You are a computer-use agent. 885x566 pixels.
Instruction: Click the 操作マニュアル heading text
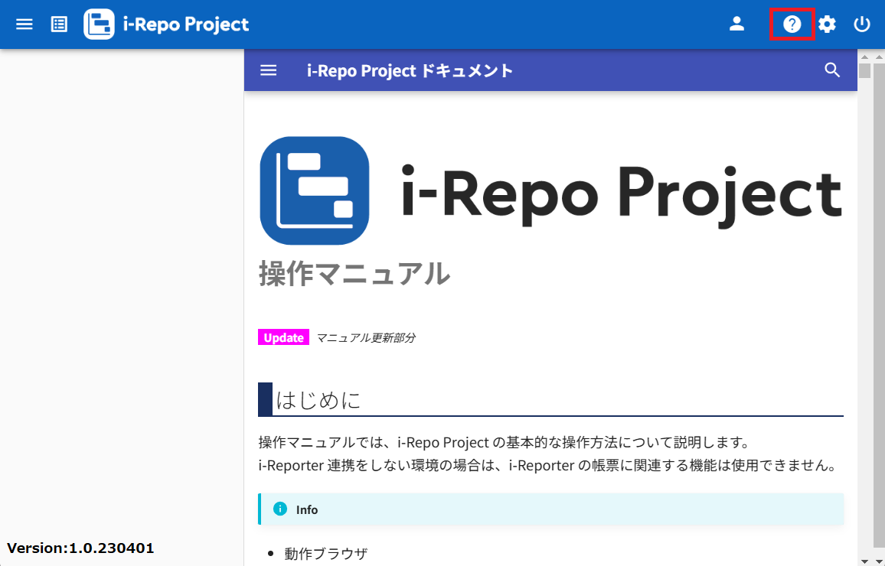click(354, 275)
